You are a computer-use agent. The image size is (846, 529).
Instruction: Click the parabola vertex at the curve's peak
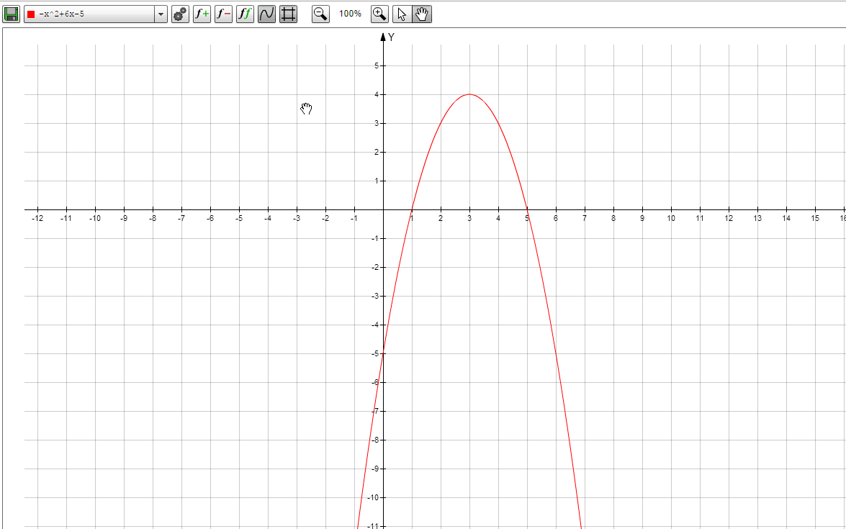coord(469,94)
